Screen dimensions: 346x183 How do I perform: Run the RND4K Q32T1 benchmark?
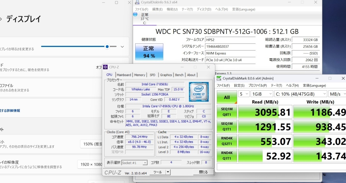point(227,141)
